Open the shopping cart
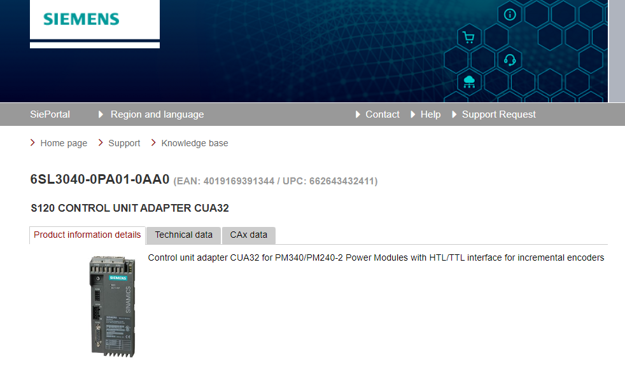Screen dimensions: 625x370 tap(469, 38)
